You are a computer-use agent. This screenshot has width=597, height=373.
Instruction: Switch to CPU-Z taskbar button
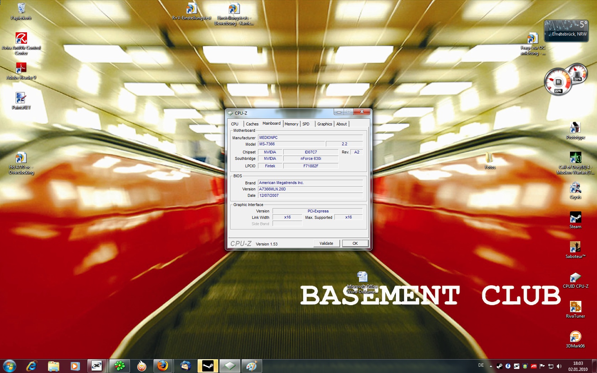pyautogui.click(x=230, y=366)
